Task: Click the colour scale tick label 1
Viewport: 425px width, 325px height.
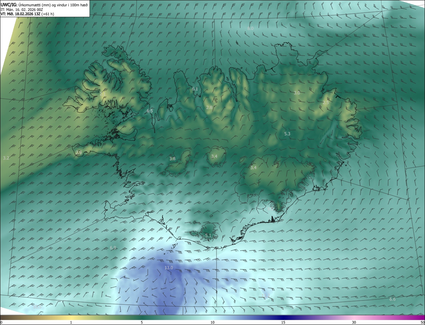Action: tap(71, 322)
